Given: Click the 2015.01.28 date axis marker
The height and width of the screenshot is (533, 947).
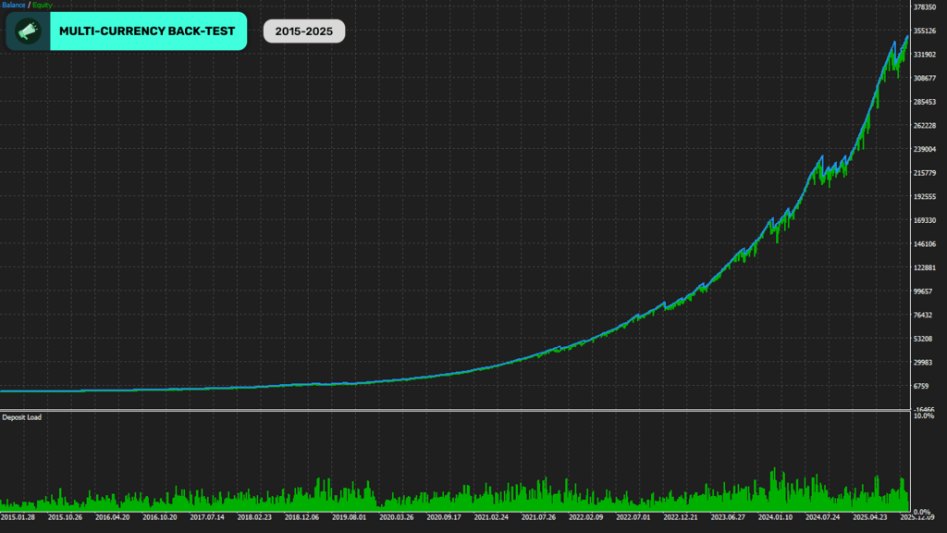Looking at the screenshot, I should click(18, 517).
